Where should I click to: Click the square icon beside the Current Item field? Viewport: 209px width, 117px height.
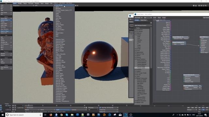tap(86, 108)
